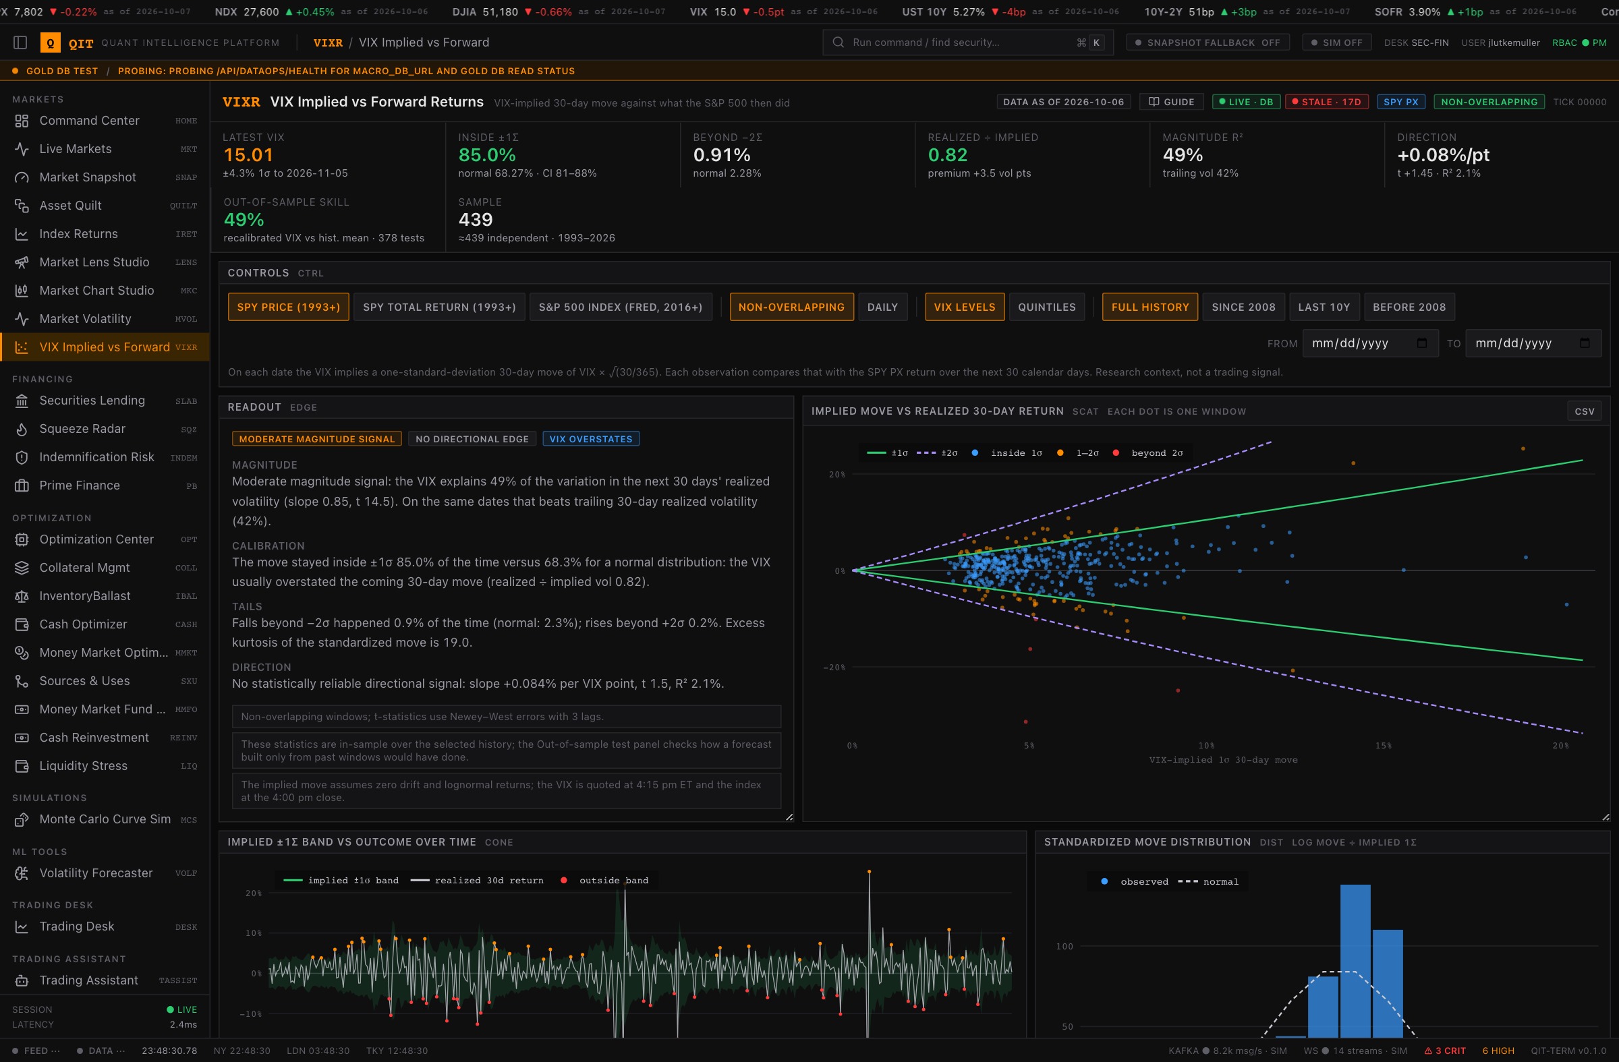The image size is (1619, 1062).
Task: Open Optimization Center menu item
Action: pyautogui.click(x=105, y=540)
